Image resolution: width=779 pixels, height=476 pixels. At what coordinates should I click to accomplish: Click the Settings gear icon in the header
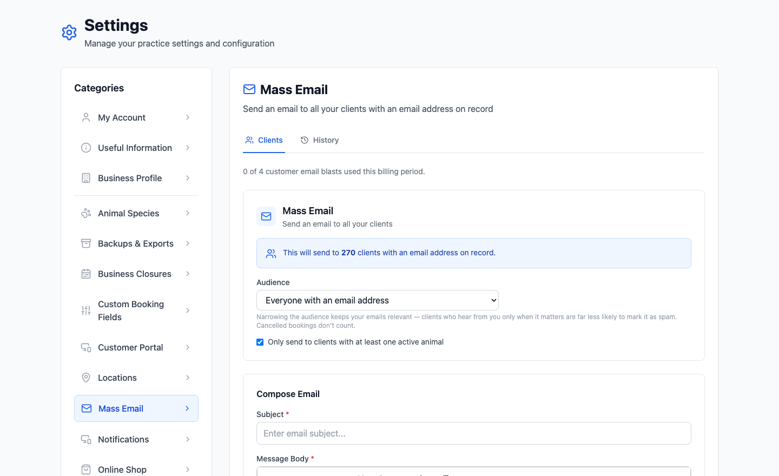pos(69,32)
